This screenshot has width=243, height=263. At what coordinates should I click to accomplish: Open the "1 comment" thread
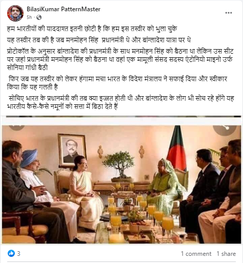(196, 254)
